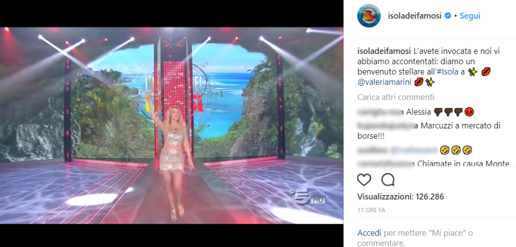Open the isoladeifamosi profile avatar
This screenshot has height=247, width=516.
[369, 16]
